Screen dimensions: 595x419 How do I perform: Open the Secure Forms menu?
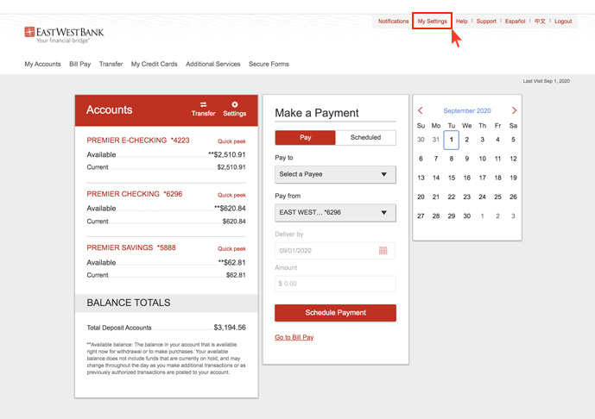click(x=269, y=64)
